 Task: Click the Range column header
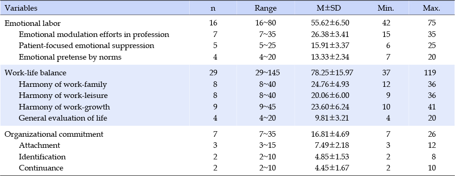coord(265,8)
